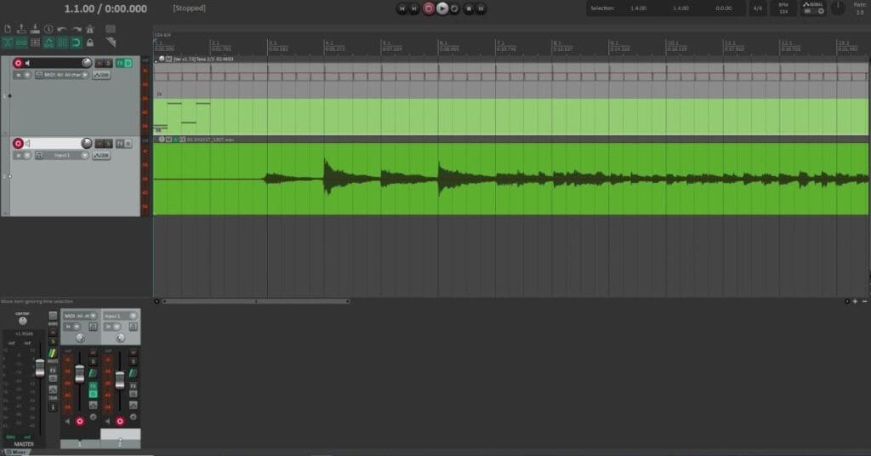Arm record on track 2
The height and width of the screenshot is (456, 871).
(18, 143)
